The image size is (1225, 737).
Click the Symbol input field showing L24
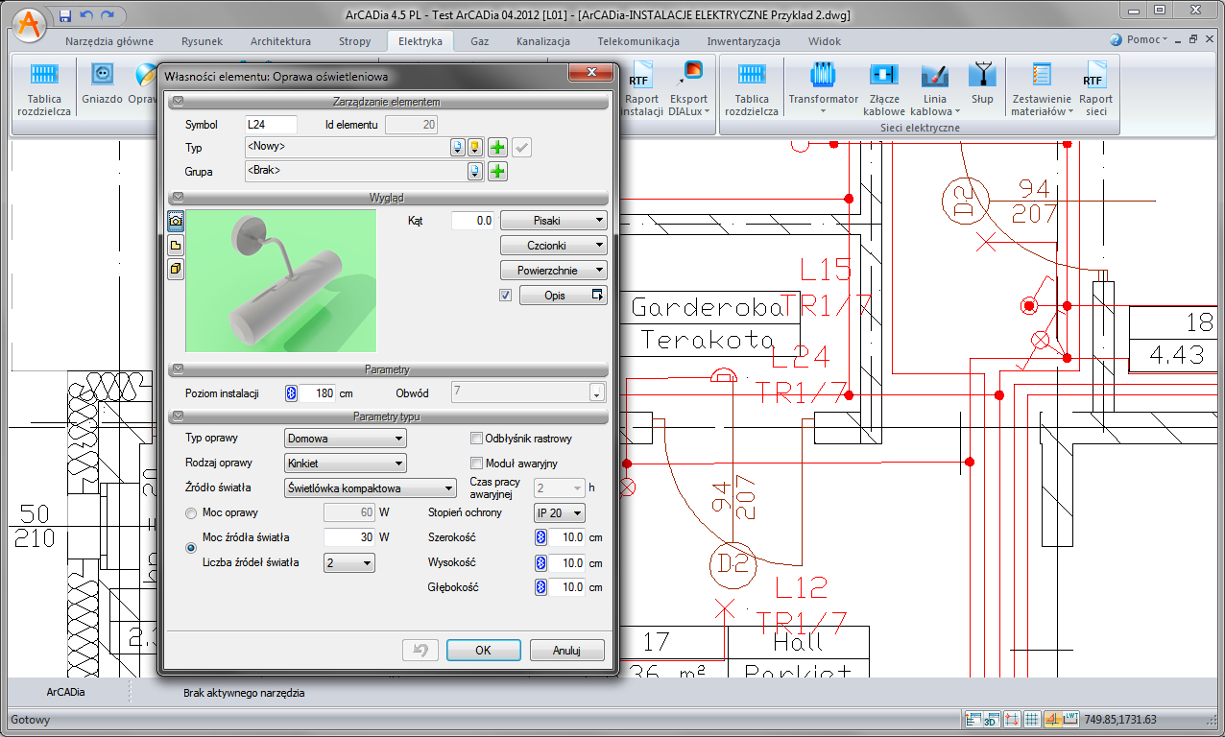[x=271, y=124]
